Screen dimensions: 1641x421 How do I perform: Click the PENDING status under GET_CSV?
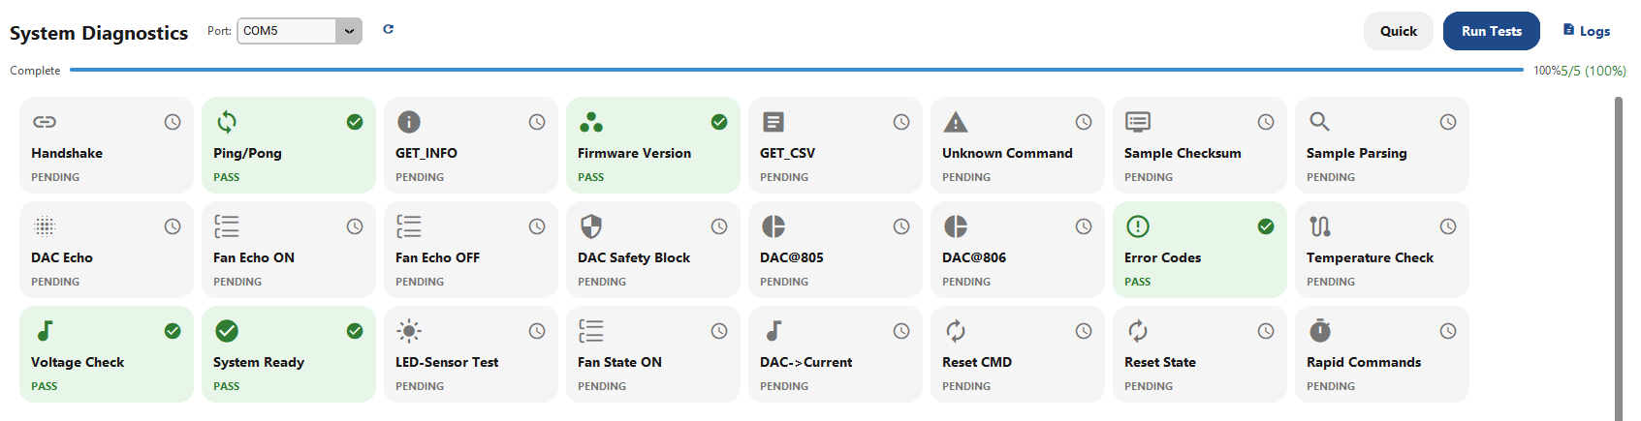coord(784,177)
